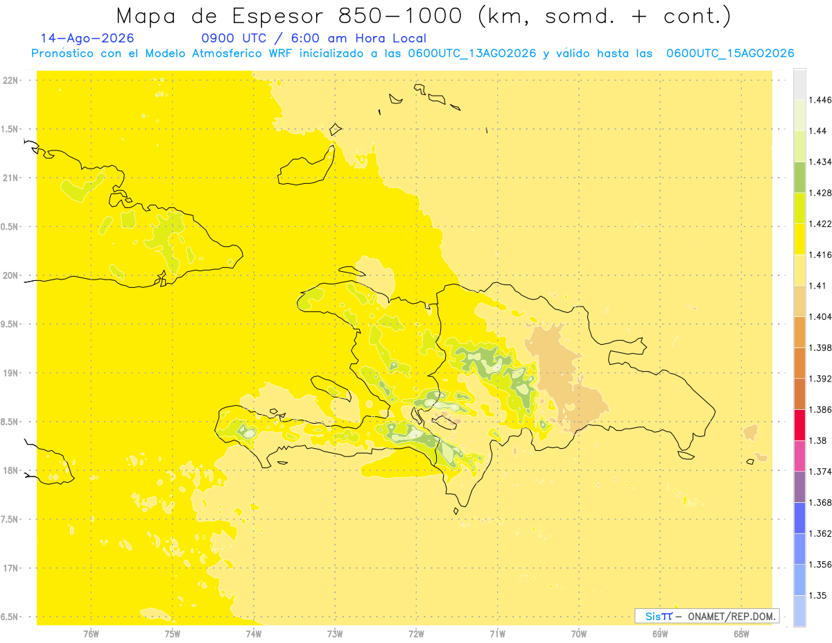Select the pink swatch between 1.374 and 1.38
The height and width of the screenshot is (643, 832).
click(x=799, y=456)
